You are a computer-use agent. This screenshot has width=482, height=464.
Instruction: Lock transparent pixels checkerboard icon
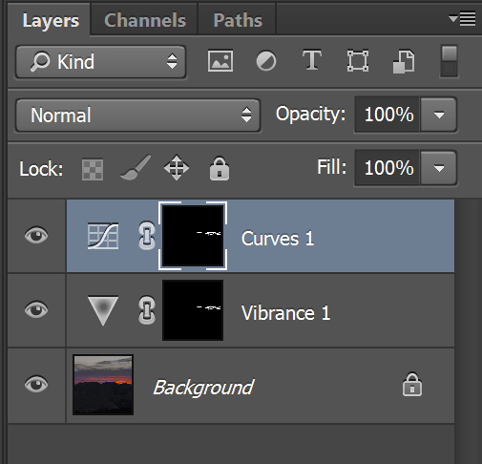coord(93,169)
